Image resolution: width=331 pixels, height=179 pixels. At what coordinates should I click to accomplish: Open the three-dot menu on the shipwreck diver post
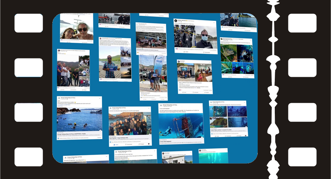[x=201, y=105]
